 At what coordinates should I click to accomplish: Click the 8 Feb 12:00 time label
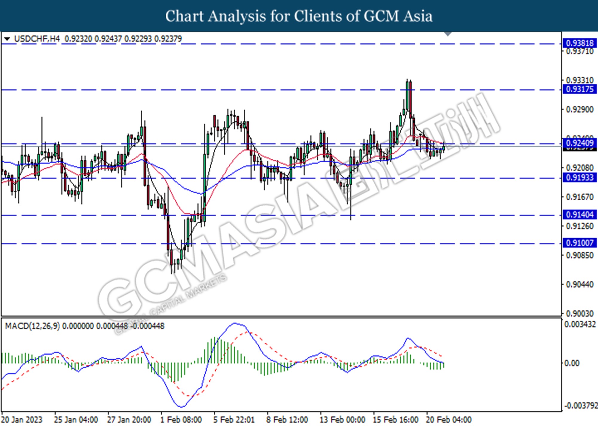tap(287, 420)
